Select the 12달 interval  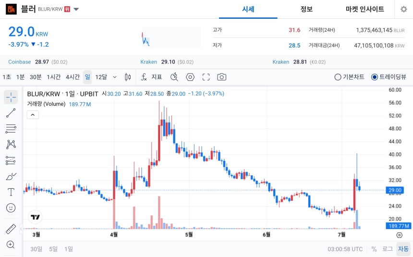[101, 77]
